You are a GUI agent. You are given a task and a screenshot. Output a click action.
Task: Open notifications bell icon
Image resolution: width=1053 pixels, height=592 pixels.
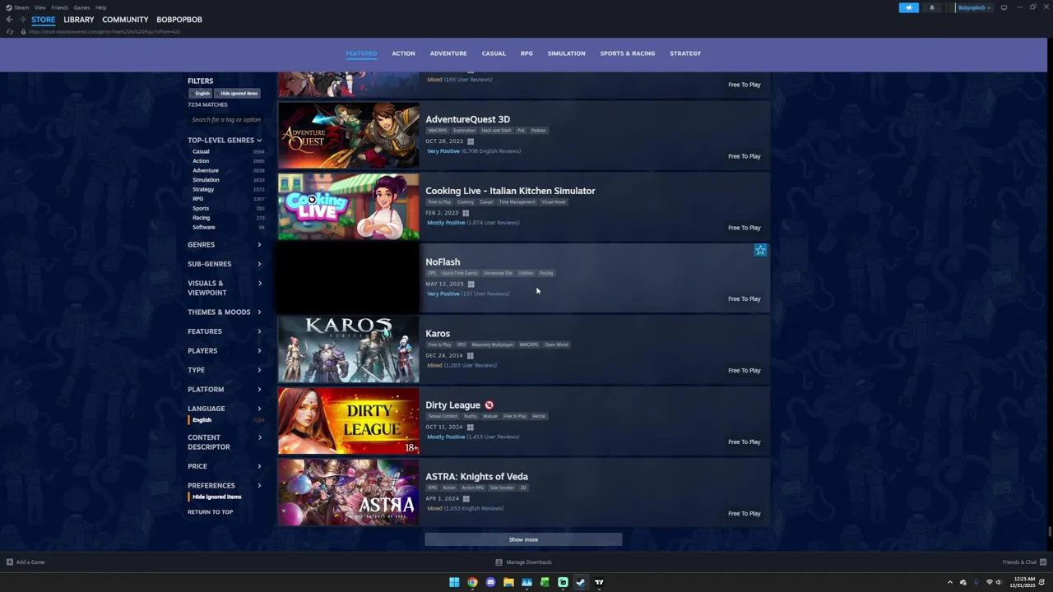coord(931,7)
